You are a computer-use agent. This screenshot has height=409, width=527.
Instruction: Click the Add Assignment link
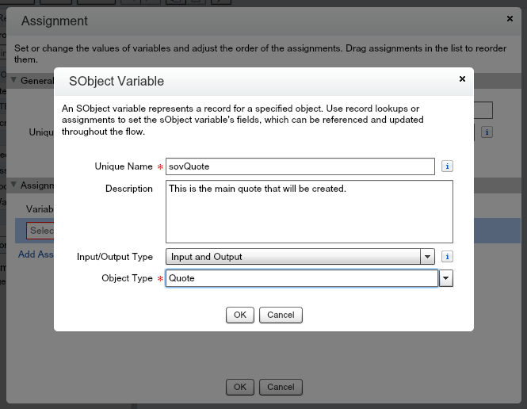pyautogui.click(x=36, y=254)
